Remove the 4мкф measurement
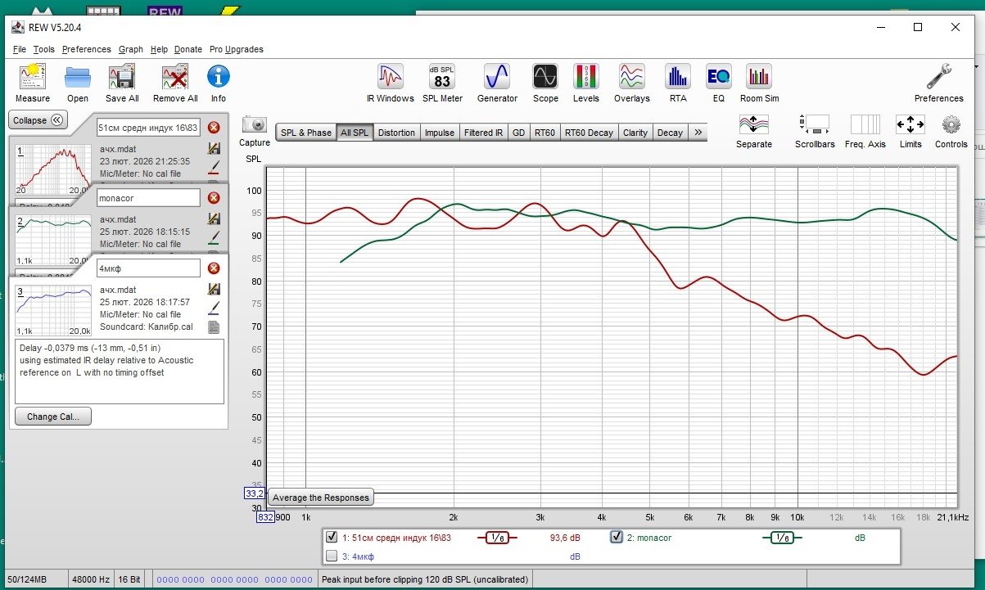 pyautogui.click(x=214, y=268)
